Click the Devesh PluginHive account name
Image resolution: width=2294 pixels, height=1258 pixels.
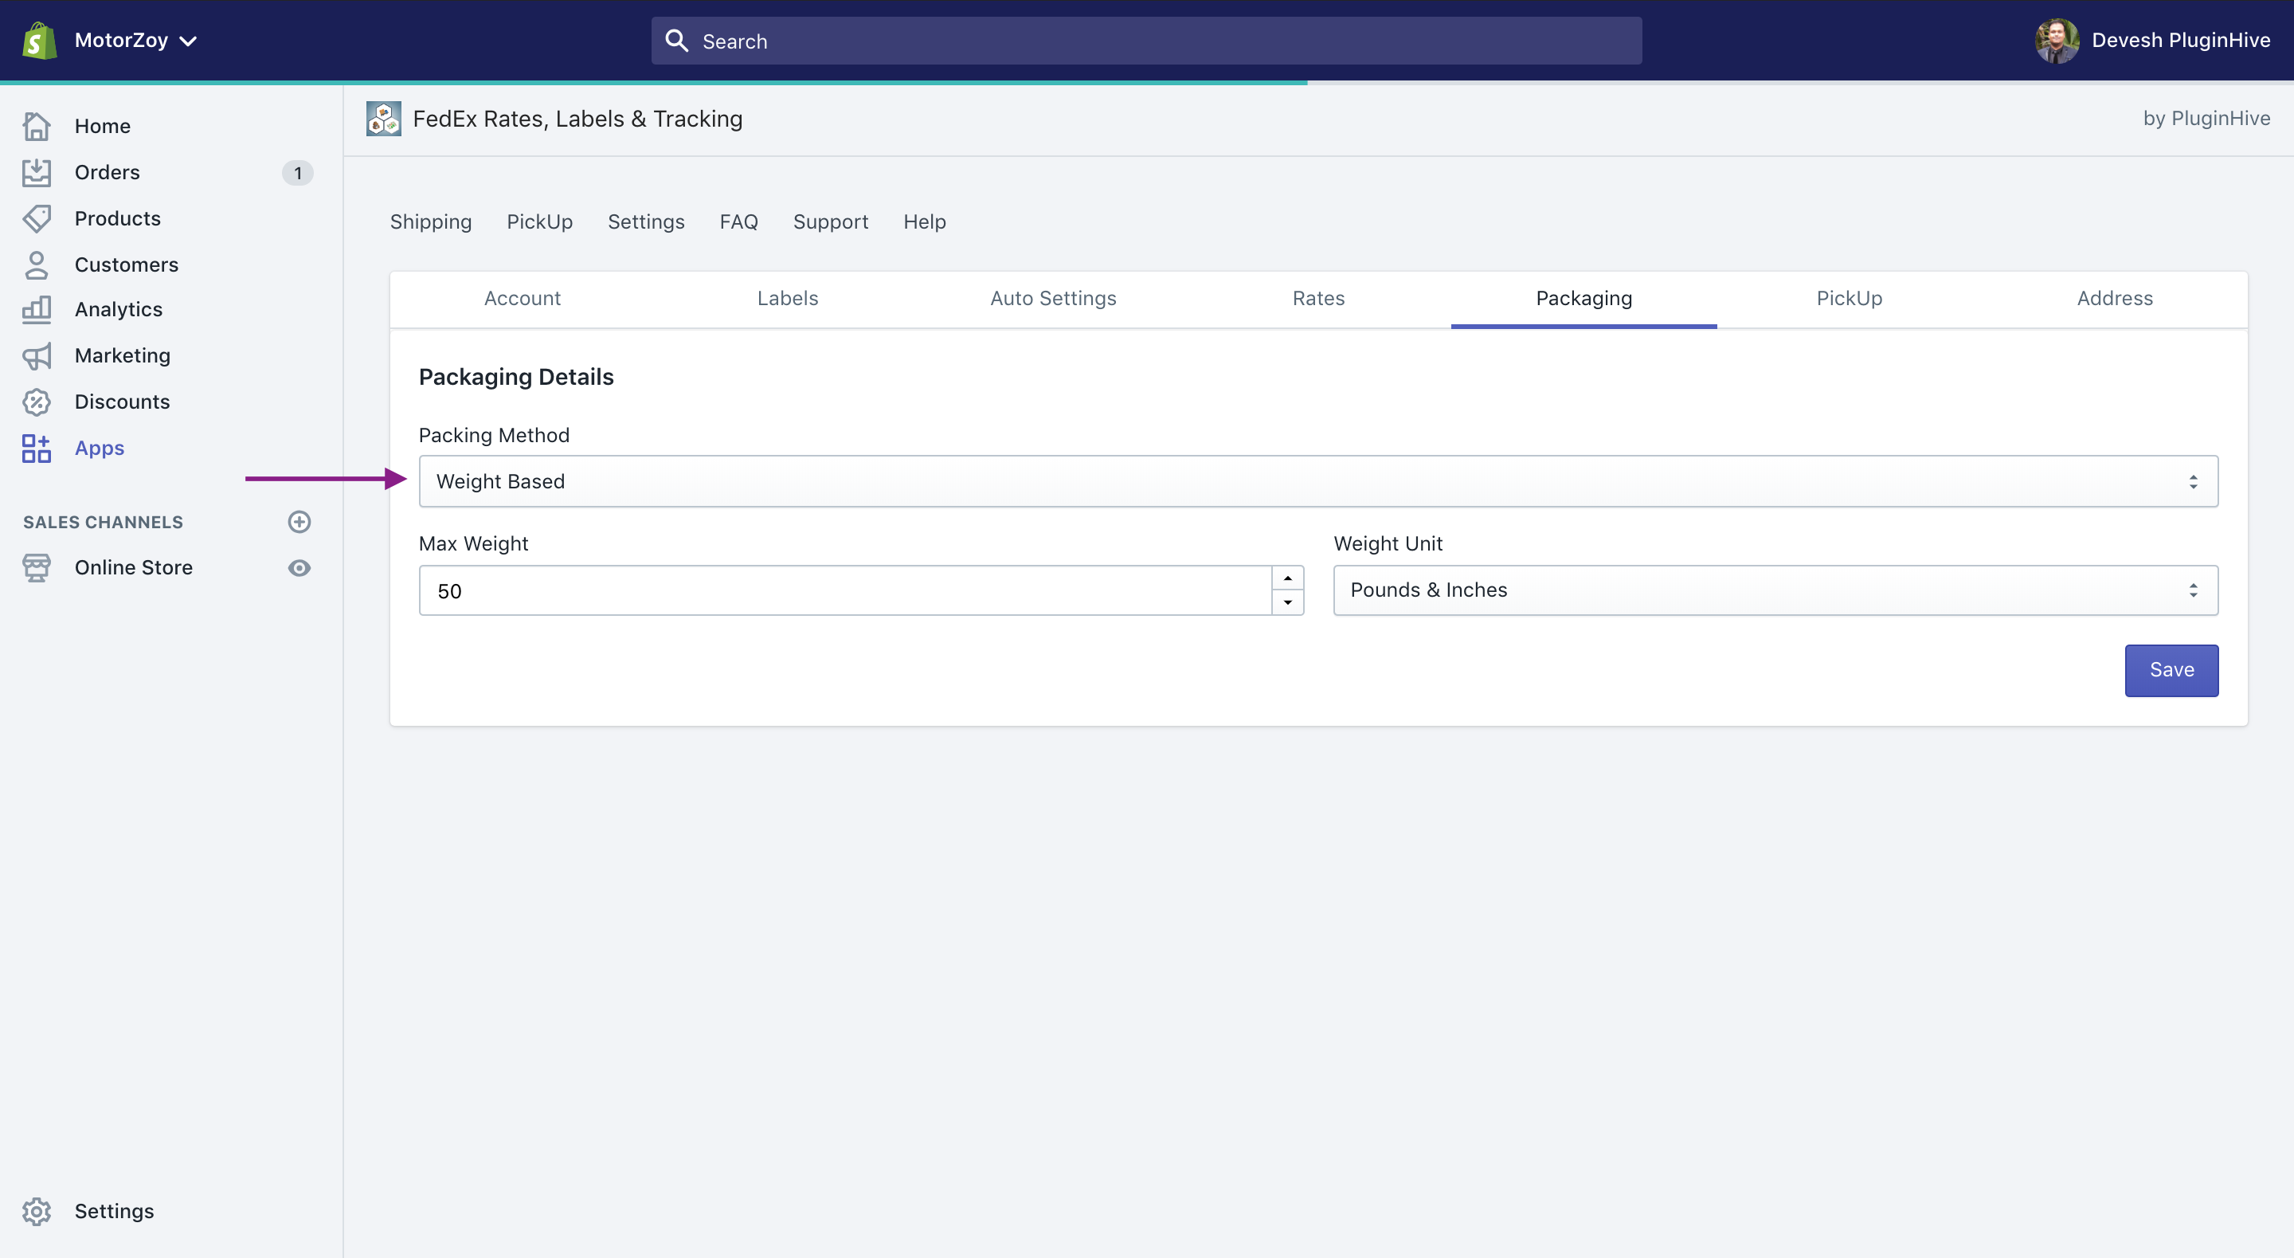[2181, 40]
